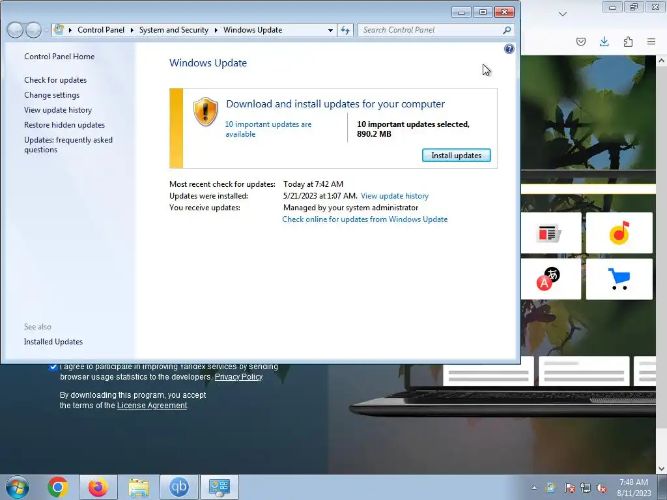667x500 pixels.
Task: Select Check for updates in the sidebar
Action: (x=55, y=80)
